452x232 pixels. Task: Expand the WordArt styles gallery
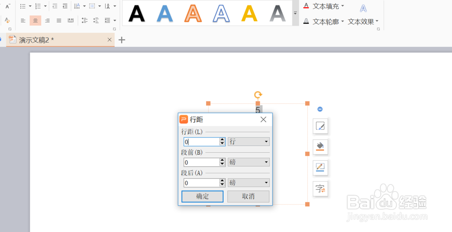click(295, 13)
